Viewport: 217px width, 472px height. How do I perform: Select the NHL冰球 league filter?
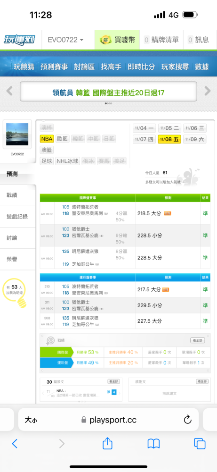tap(67, 161)
